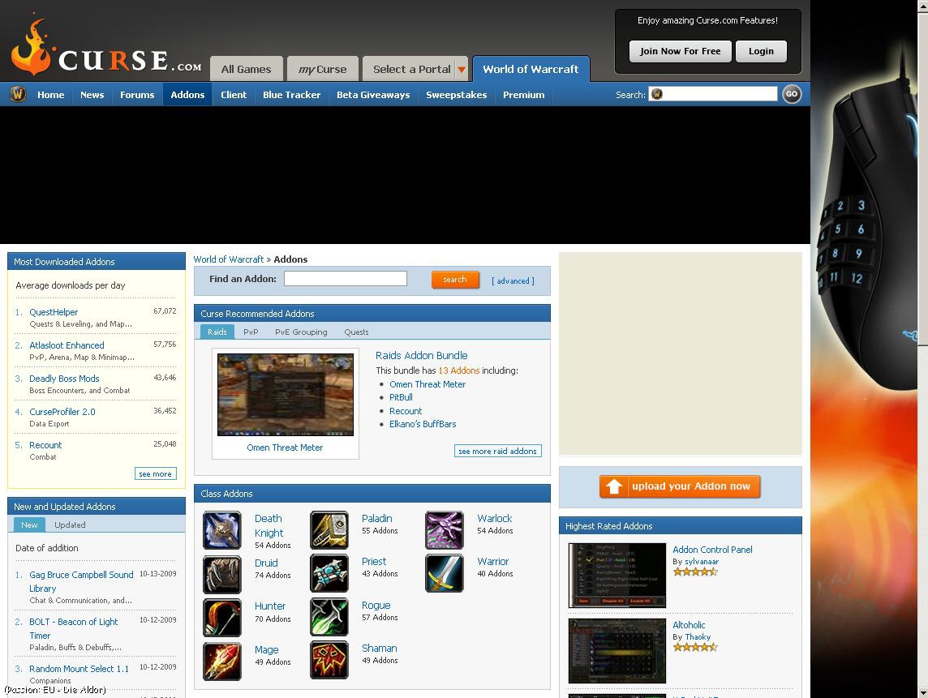This screenshot has width=928, height=698.
Task: Switch to the Quests recommended tab
Action: 356,332
